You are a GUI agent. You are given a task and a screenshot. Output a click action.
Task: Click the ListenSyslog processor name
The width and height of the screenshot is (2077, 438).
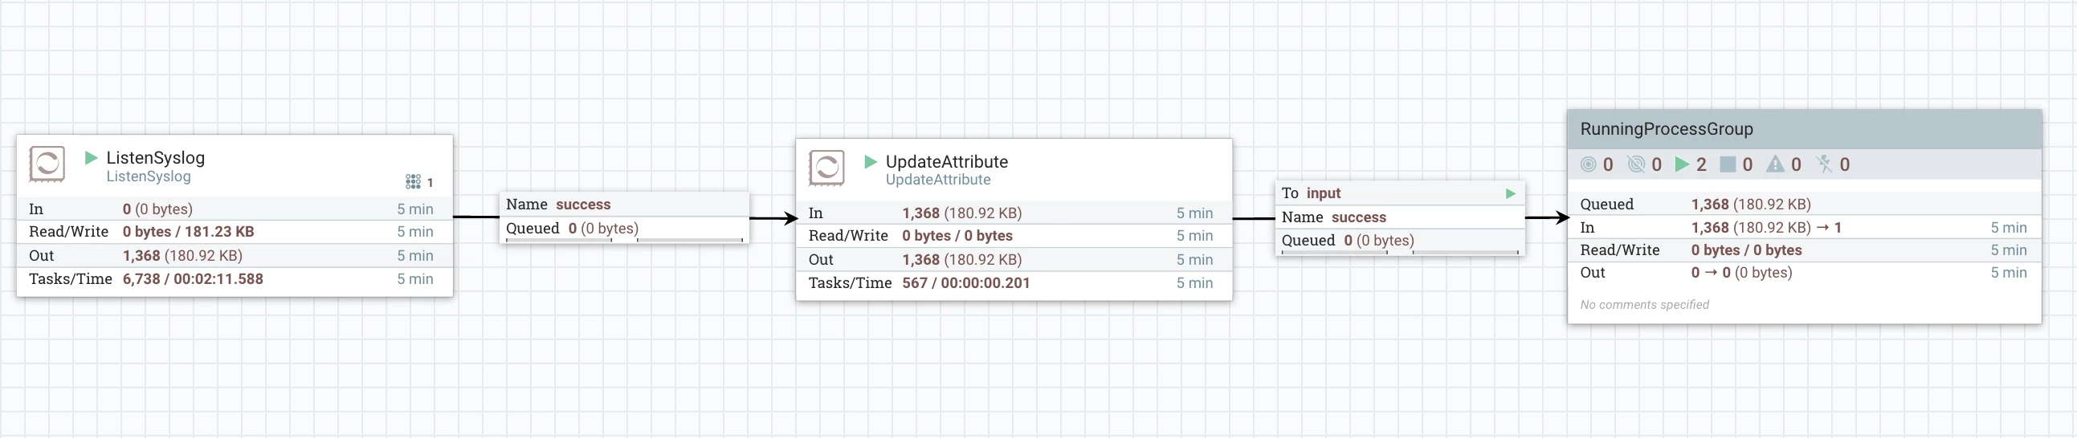click(156, 158)
